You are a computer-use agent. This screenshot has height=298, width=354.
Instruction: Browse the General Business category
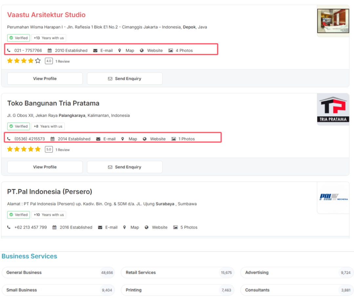pyautogui.click(x=58, y=272)
